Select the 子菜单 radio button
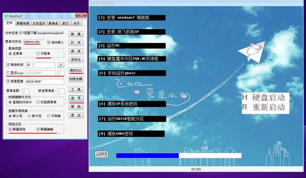 (38, 53)
